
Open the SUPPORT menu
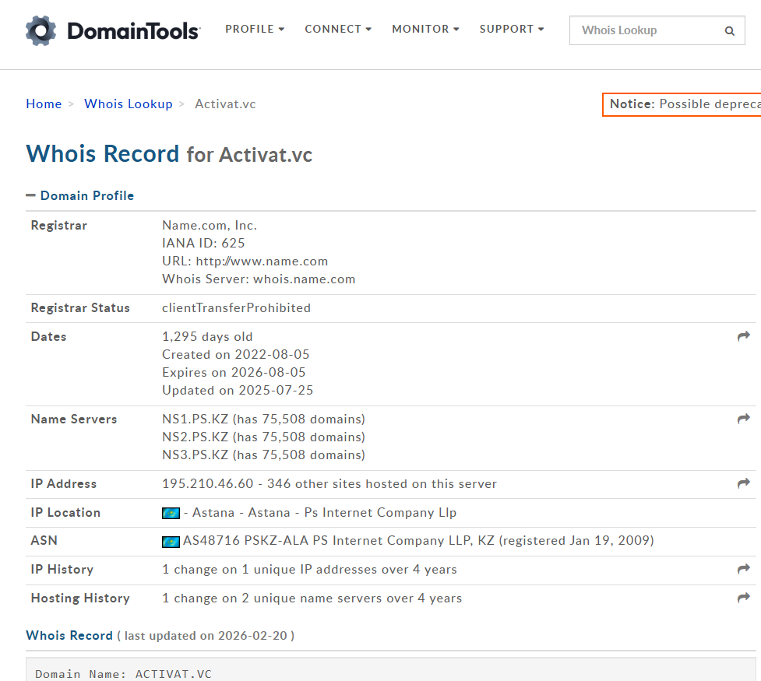pyautogui.click(x=512, y=30)
